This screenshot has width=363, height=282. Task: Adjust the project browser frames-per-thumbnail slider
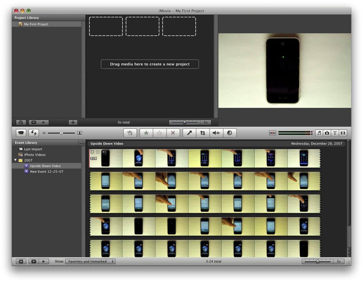185,123
